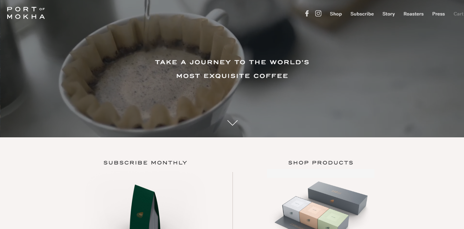The image size is (464, 229).
Task: Click the Shop Products heading
Action: pos(321,163)
